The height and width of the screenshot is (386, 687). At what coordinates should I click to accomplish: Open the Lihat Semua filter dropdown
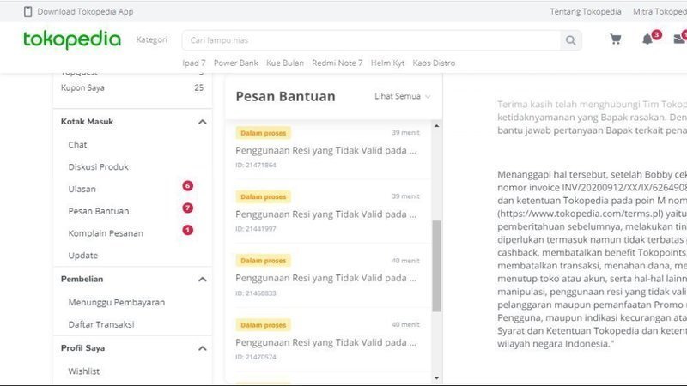point(402,96)
